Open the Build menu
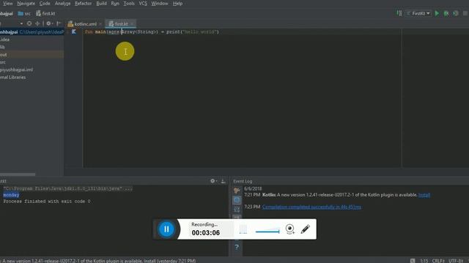 pos(101,4)
